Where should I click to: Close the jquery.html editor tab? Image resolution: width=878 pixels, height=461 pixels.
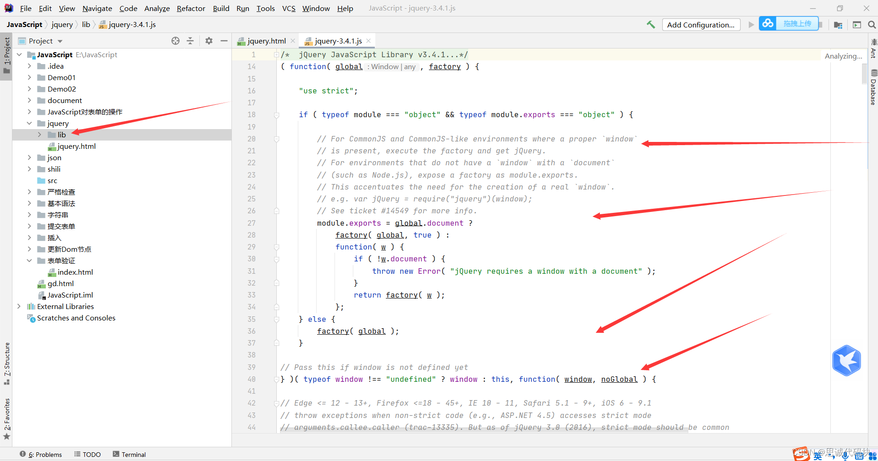click(x=293, y=41)
